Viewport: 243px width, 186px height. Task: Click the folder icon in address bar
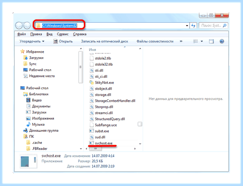[38, 26]
